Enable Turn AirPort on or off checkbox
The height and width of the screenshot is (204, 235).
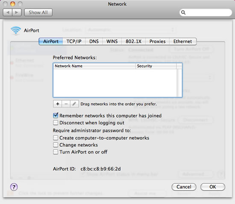[56, 152]
